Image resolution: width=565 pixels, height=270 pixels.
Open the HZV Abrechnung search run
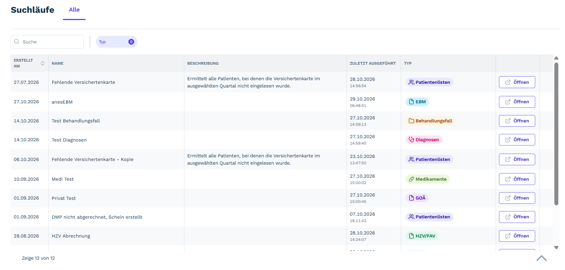click(x=517, y=236)
